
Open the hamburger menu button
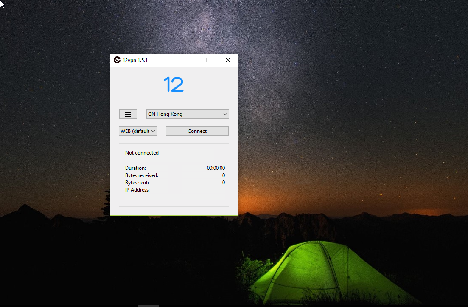(x=128, y=114)
